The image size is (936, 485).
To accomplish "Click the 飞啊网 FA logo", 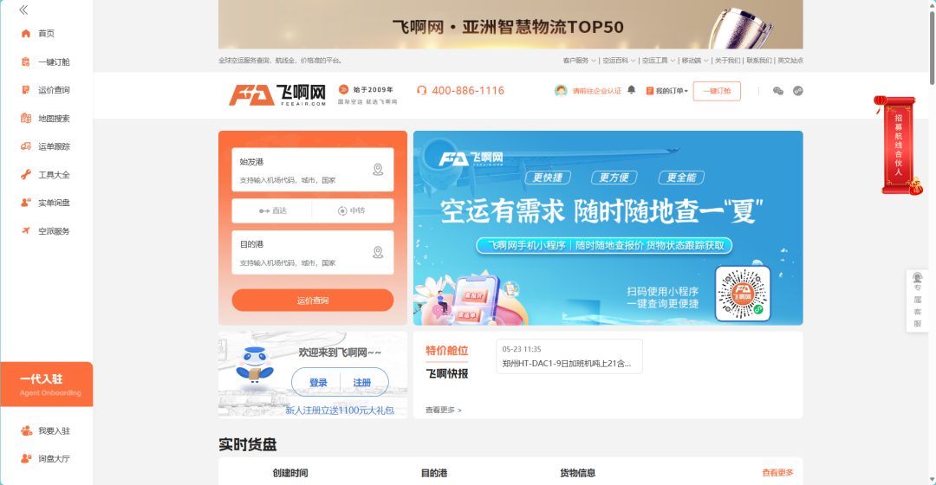I will point(277,95).
